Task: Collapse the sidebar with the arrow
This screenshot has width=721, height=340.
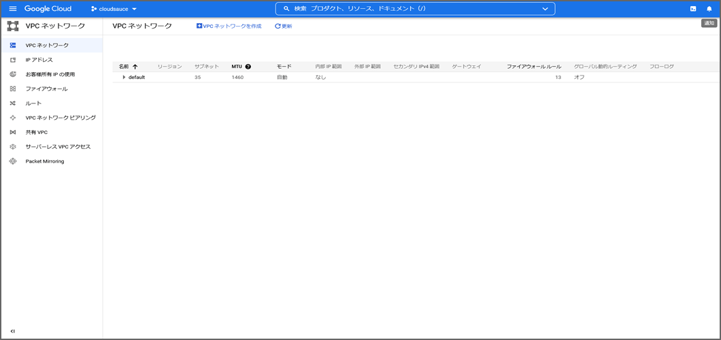Action: (x=12, y=331)
